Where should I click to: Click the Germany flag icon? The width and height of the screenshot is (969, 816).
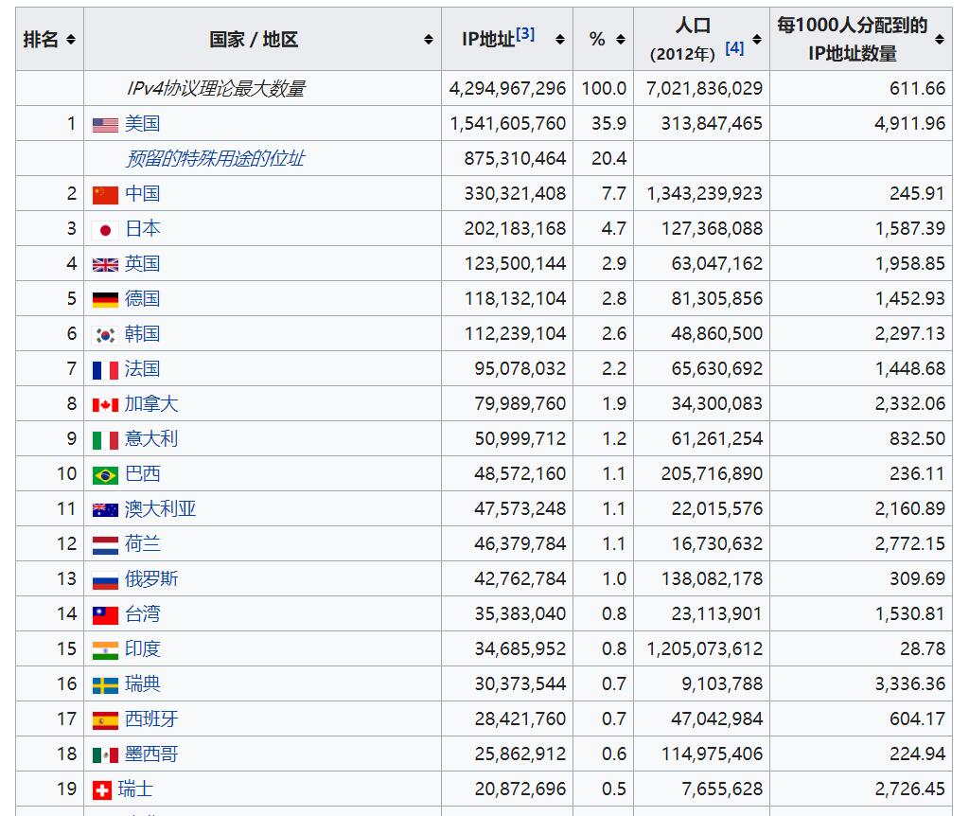click(105, 300)
